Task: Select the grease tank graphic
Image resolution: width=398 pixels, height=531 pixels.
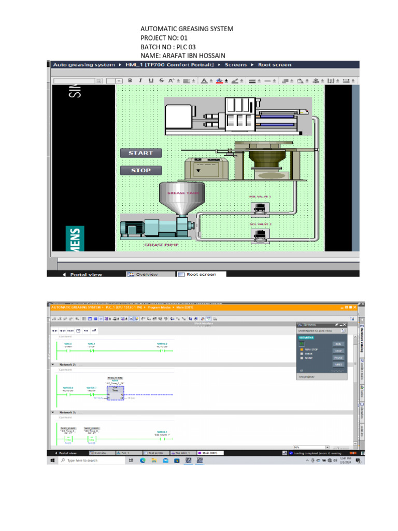Action: point(182,198)
